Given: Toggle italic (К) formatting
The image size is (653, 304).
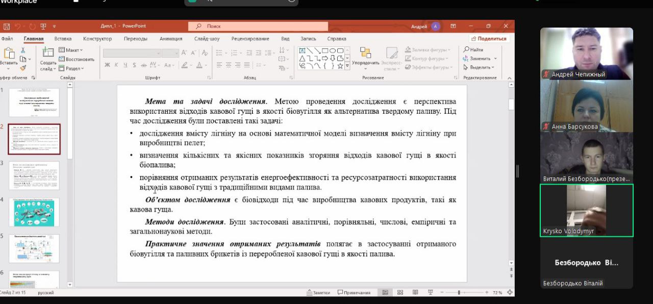Looking at the screenshot, I should click(117, 65).
